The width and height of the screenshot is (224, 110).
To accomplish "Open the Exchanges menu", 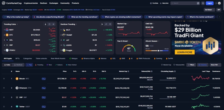I will point(54,3).
